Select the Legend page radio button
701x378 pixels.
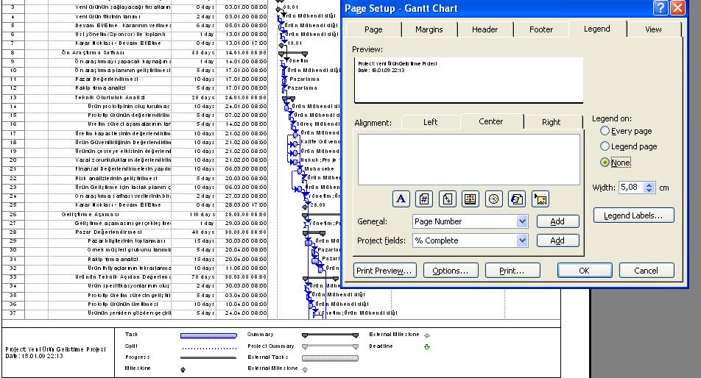click(x=605, y=146)
